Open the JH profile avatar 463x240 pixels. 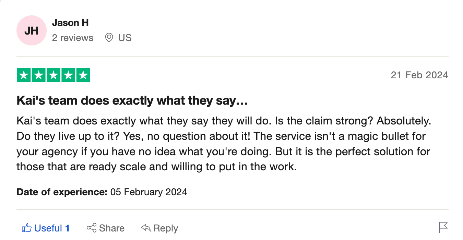[x=31, y=30]
